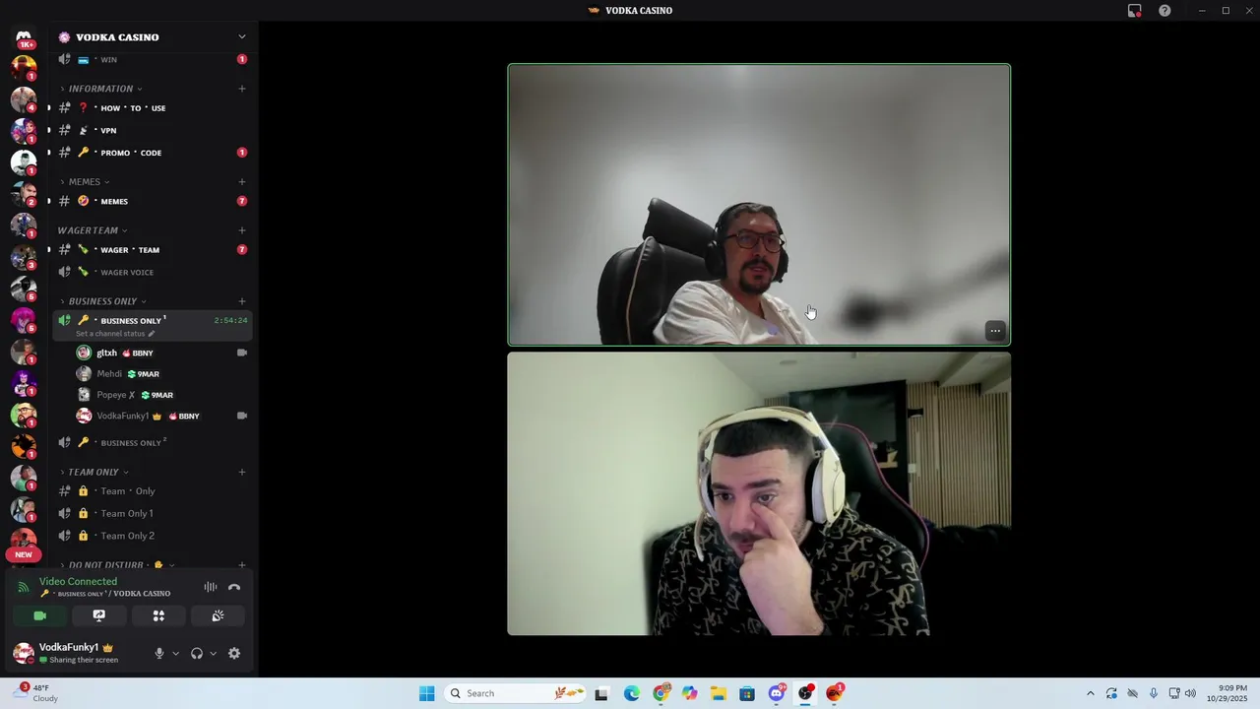This screenshot has height=709, width=1260.
Task: Start an Activity from the shapes icon
Action: pos(158,615)
